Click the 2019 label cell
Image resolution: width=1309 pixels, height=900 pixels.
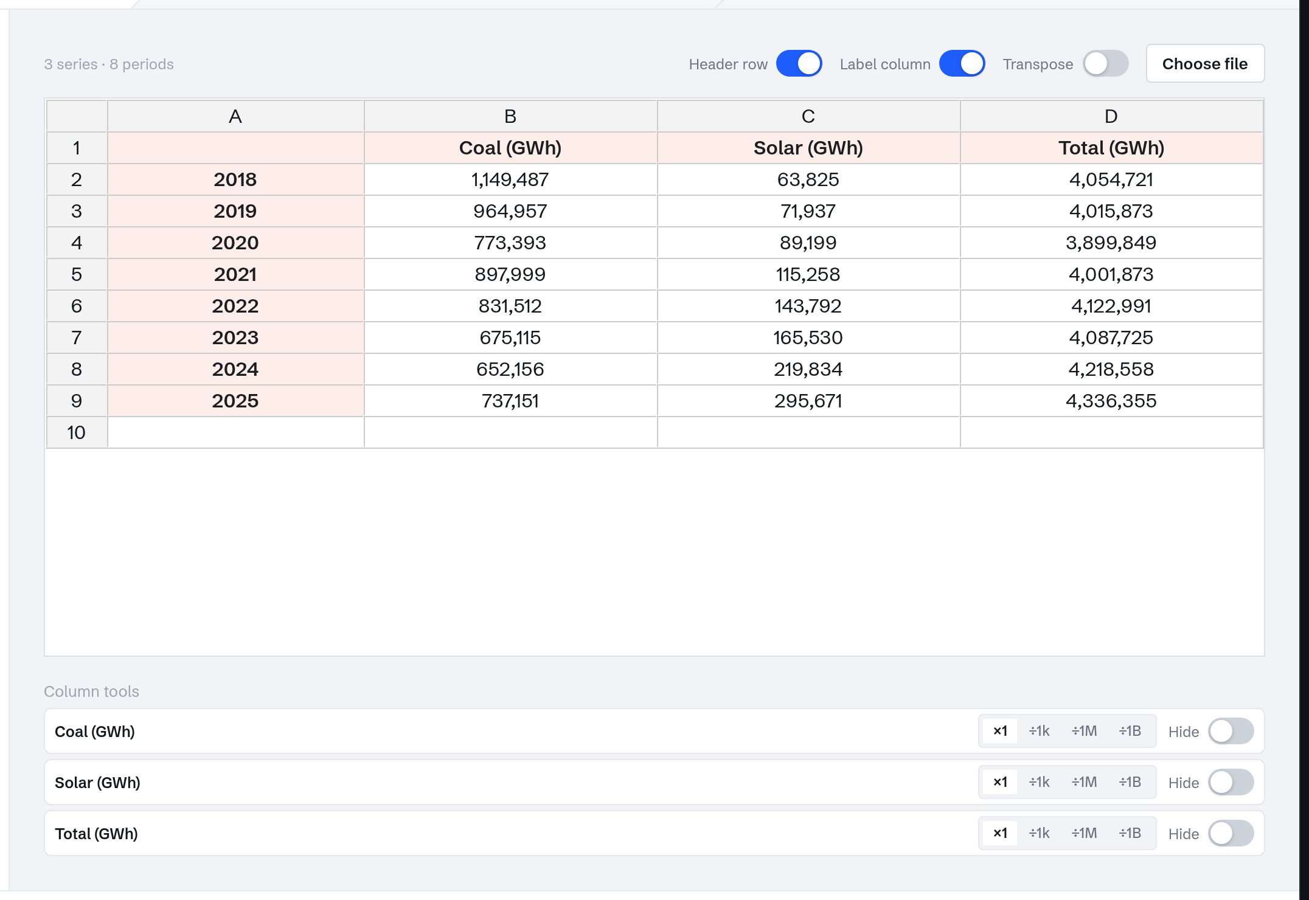coord(235,211)
